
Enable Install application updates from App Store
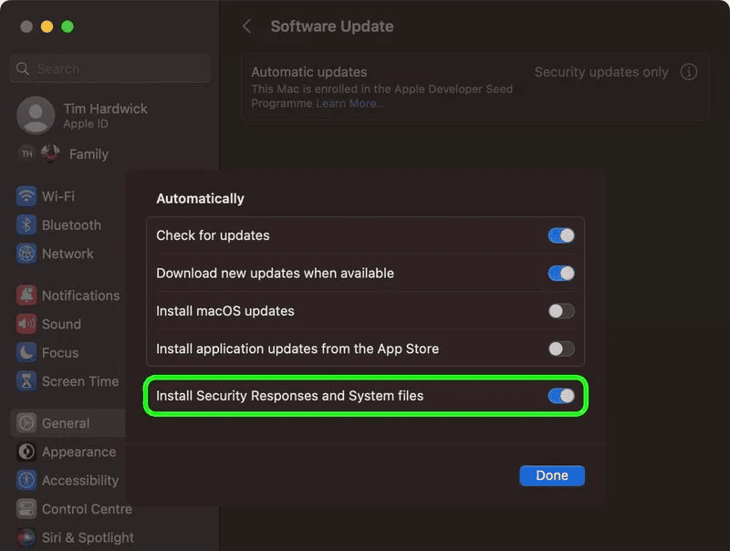tap(561, 348)
